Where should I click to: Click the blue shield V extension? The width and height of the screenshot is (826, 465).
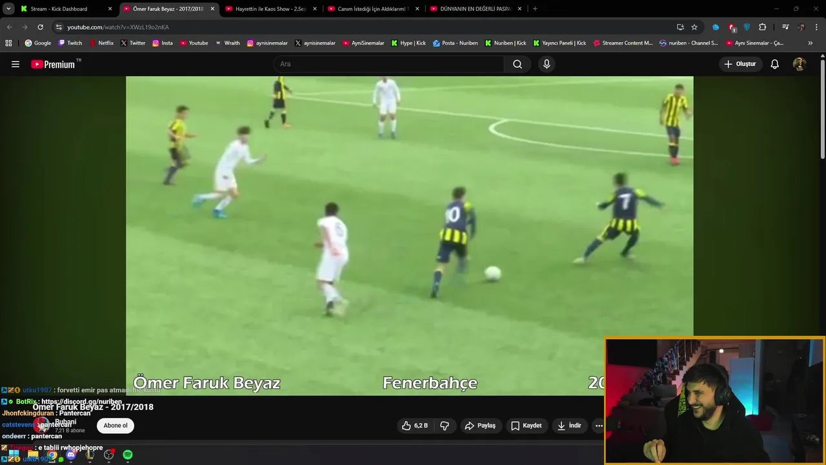click(747, 27)
